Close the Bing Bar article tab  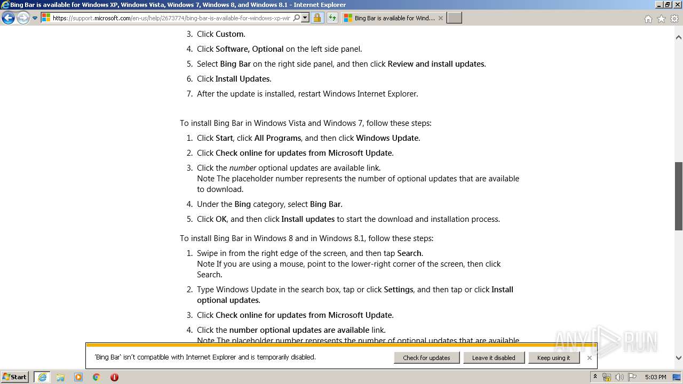(440, 18)
